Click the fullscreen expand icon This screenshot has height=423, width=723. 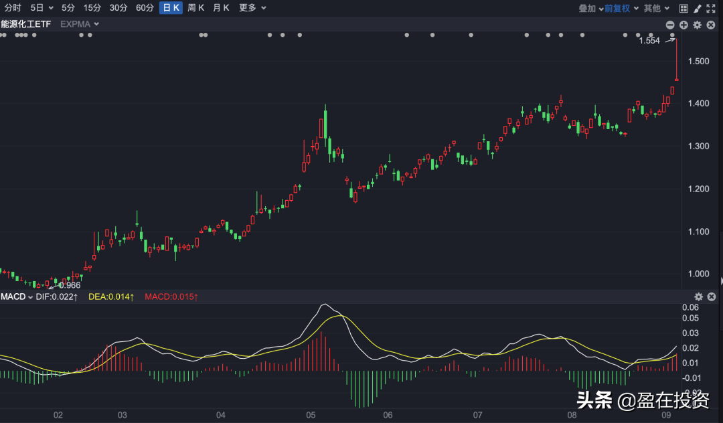(711, 8)
